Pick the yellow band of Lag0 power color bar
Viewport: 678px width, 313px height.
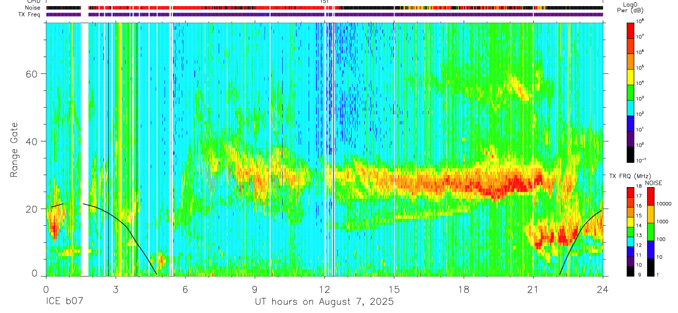point(630,76)
